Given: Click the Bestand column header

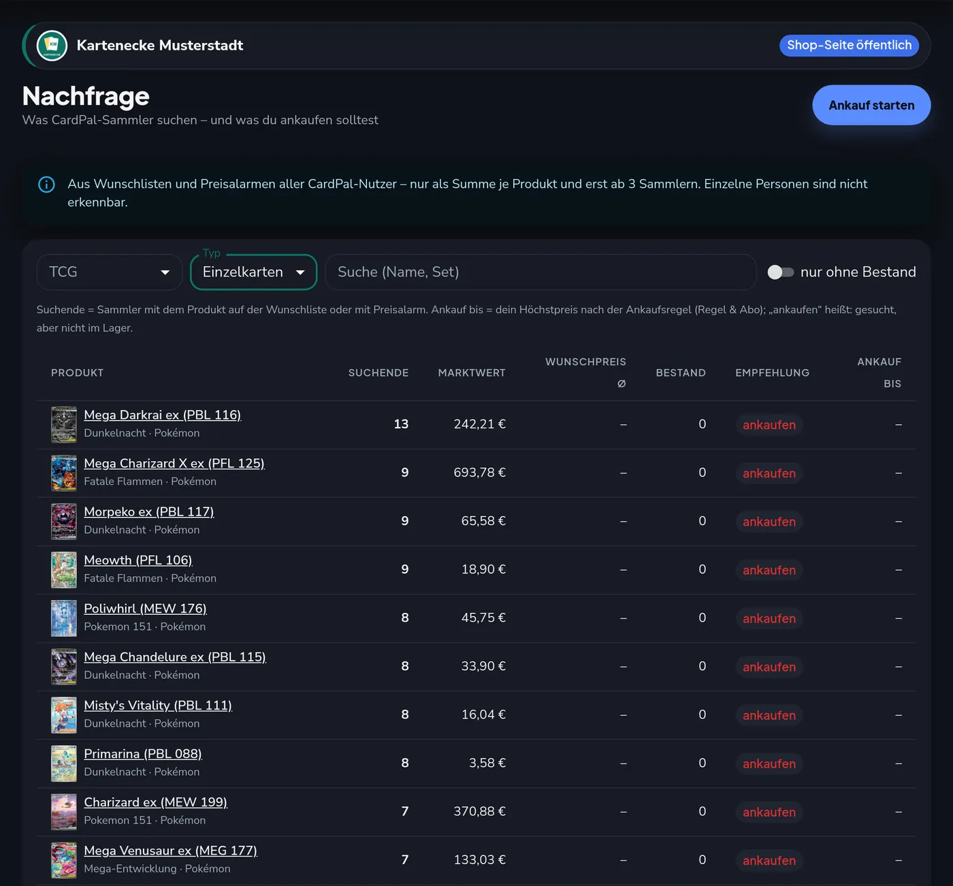Looking at the screenshot, I should [681, 373].
